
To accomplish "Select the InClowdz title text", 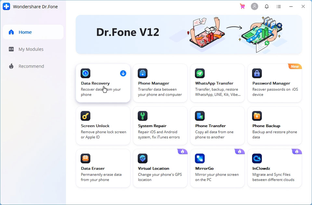I will point(261,168).
